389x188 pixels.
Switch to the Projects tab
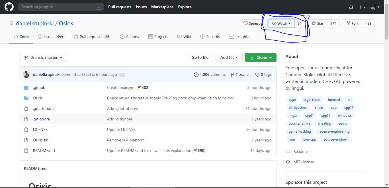point(158,37)
